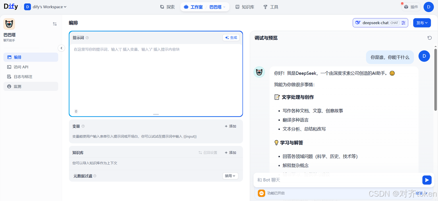The image size is (438, 201).
Task: Open the 工具 tab
Action: pos(270,7)
